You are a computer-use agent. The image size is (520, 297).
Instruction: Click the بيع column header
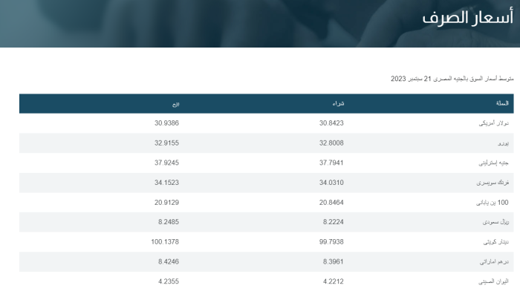(176, 104)
